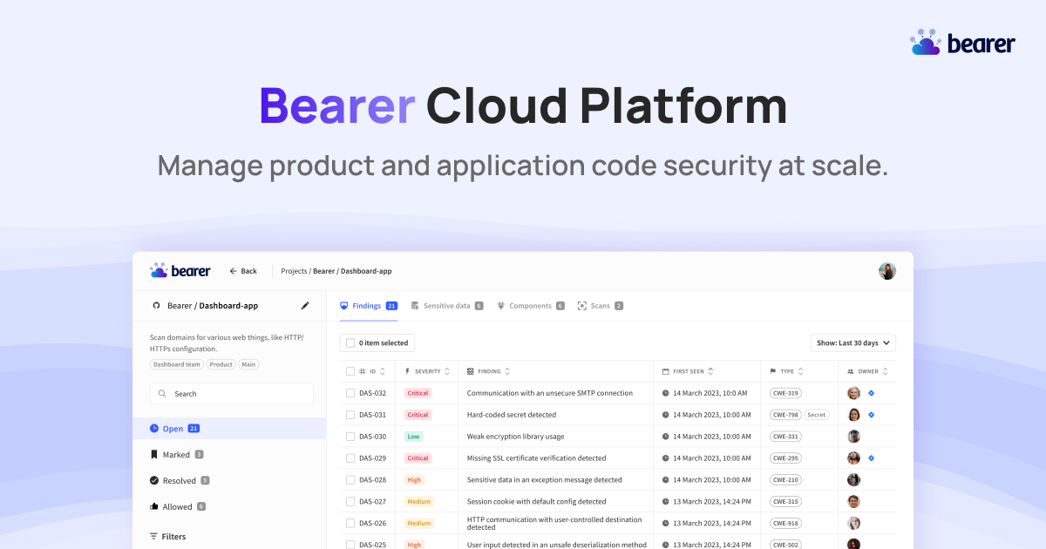Click the people icon in the Owner header
This screenshot has height=549, width=1046.
coord(851,371)
